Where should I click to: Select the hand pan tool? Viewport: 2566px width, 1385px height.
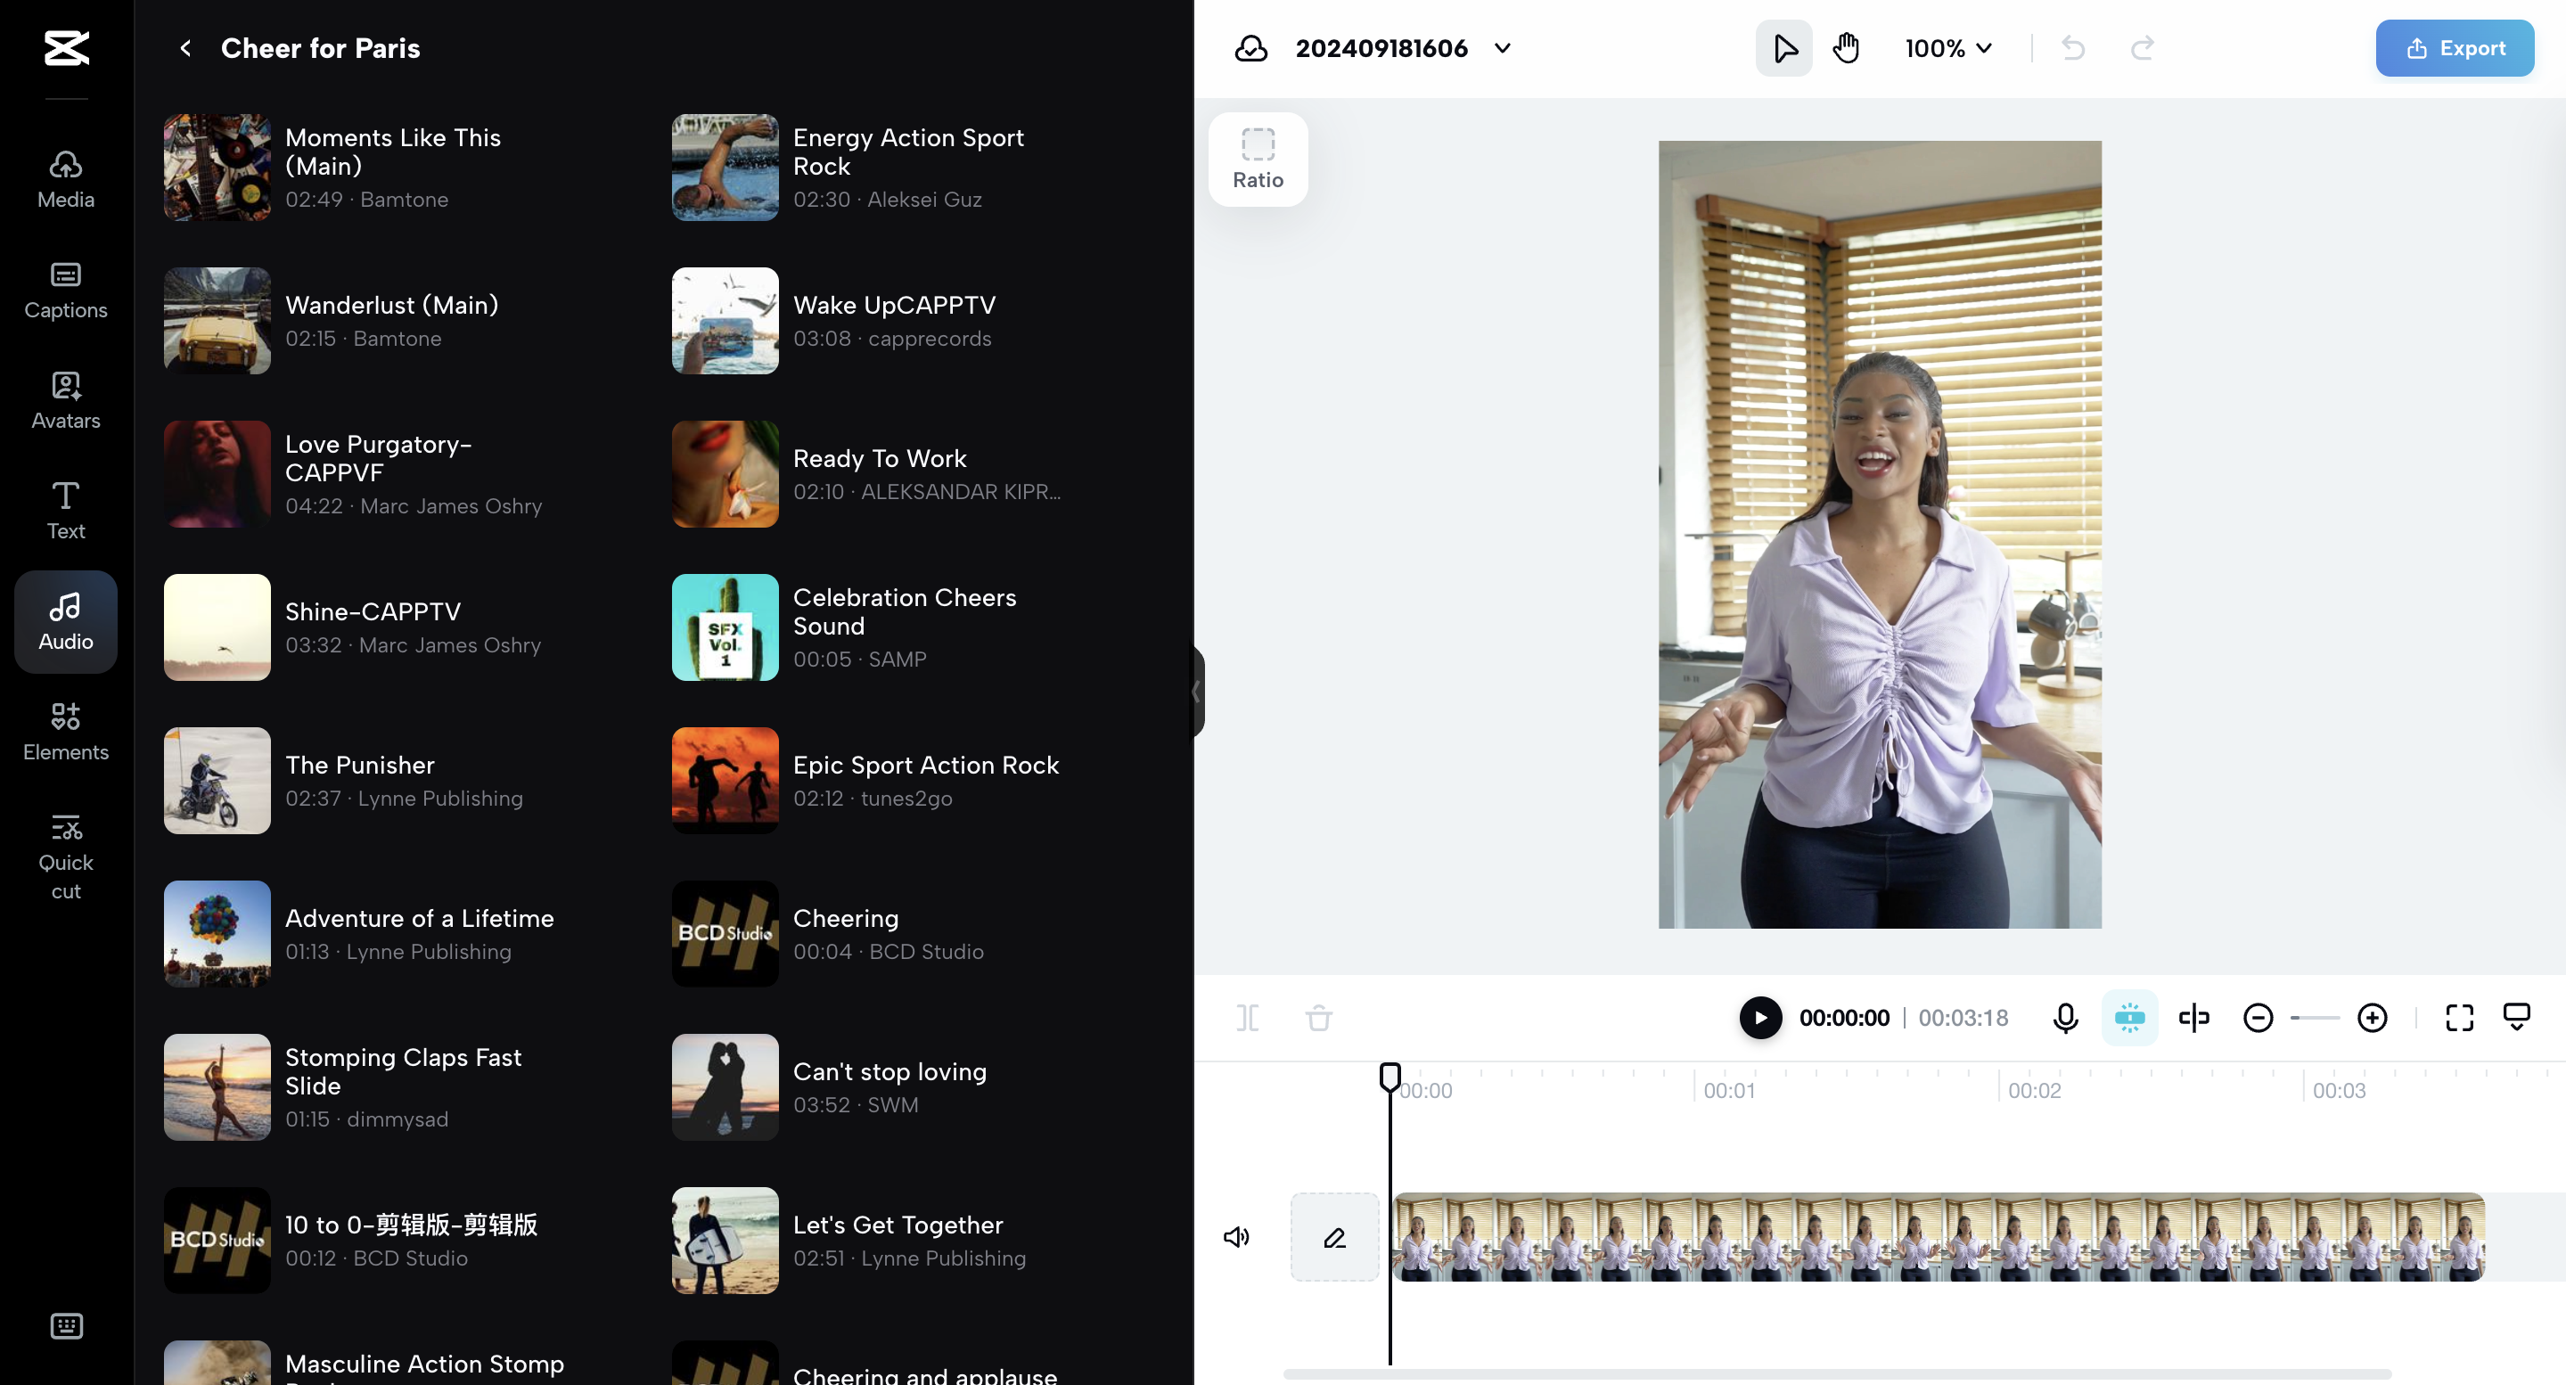1846,48
